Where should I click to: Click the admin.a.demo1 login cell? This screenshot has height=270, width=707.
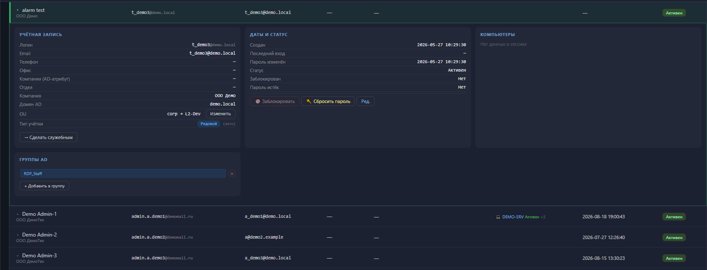(162, 217)
